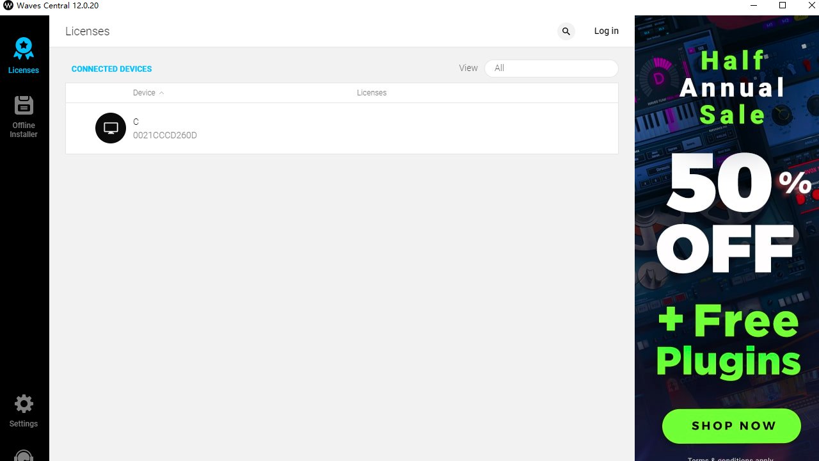Click the 50% OFF sale banner image
Viewport: 819px width, 461px height.
[x=729, y=211]
